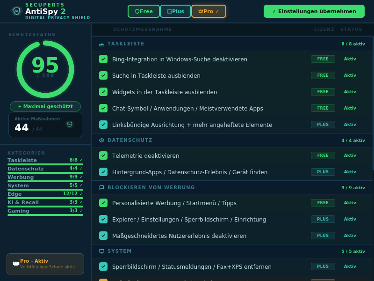Toggle Widgets in der Taskleiste ausblenden
The image size is (374, 281).
click(x=103, y=92)
